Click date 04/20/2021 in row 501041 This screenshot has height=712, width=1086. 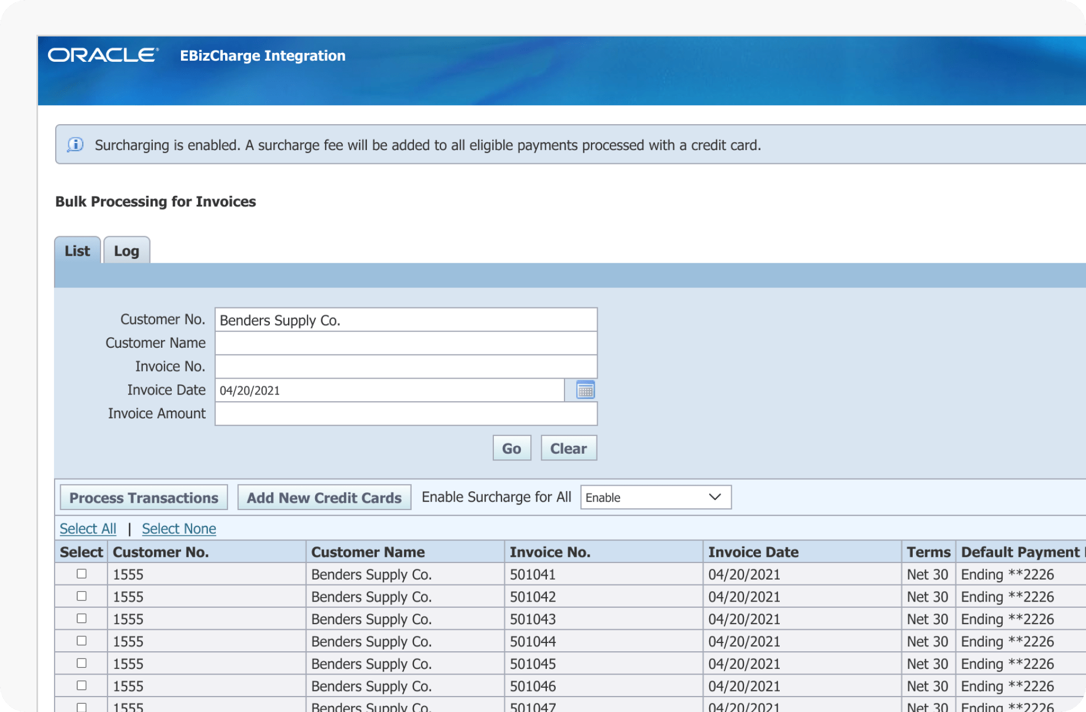tap(744, 575)
